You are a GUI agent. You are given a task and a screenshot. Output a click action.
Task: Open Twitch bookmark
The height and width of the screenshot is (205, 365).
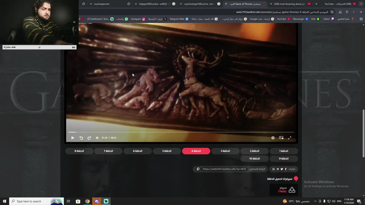[x=329, y=19]
